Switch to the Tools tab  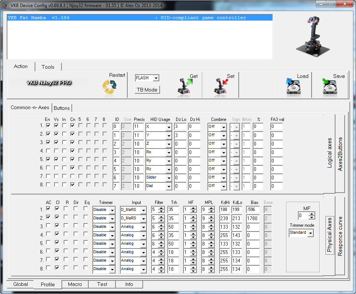point(48,67)
